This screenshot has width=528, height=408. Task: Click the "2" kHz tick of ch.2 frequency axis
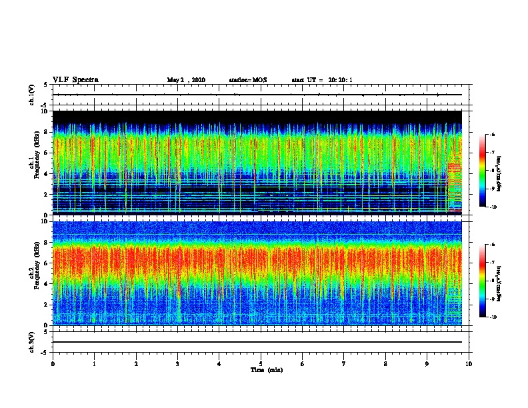point(47,305)
